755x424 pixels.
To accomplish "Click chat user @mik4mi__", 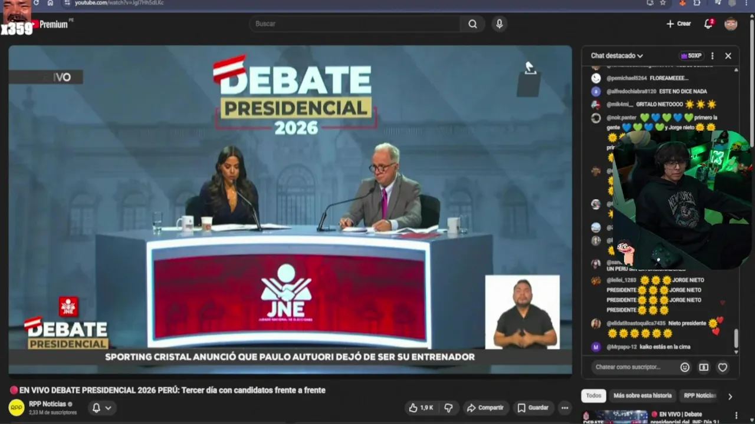I will click(x=620, y=105).
